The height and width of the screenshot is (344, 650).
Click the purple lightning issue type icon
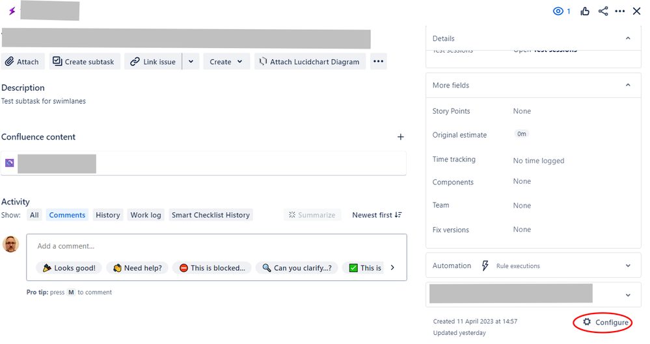click(12, 11)
